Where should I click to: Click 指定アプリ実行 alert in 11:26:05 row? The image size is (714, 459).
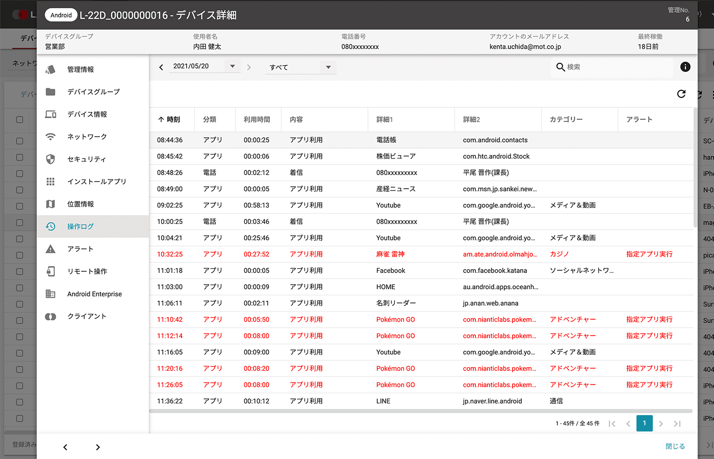[x=649, y=385]
